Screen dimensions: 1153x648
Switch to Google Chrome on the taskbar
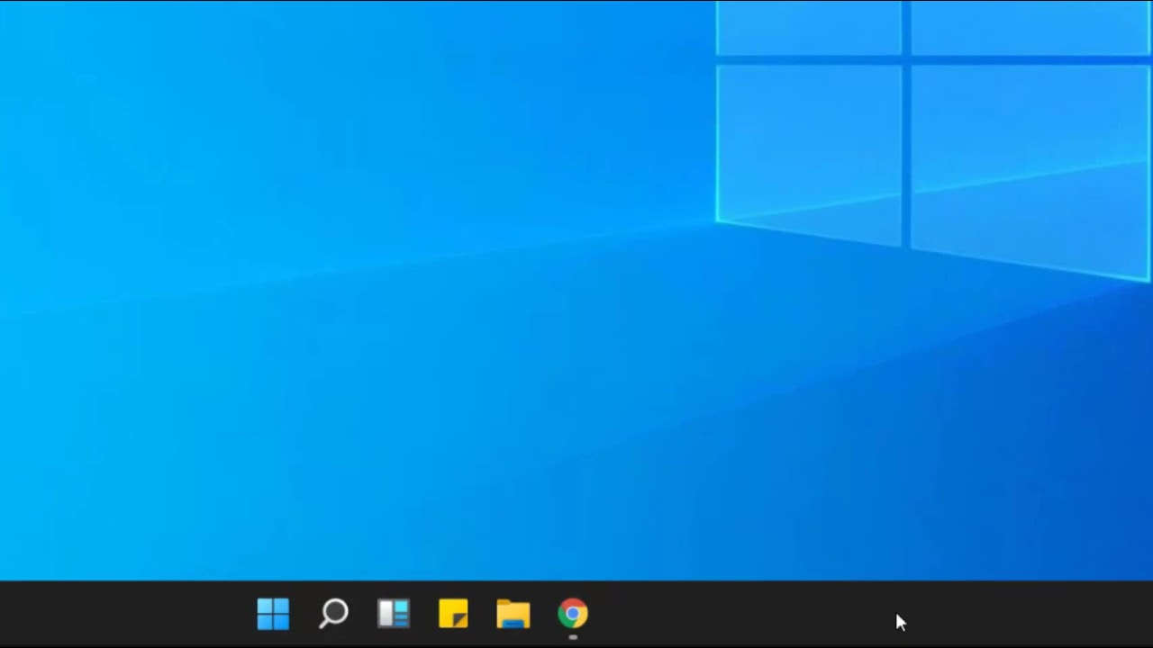pos(573,614)
